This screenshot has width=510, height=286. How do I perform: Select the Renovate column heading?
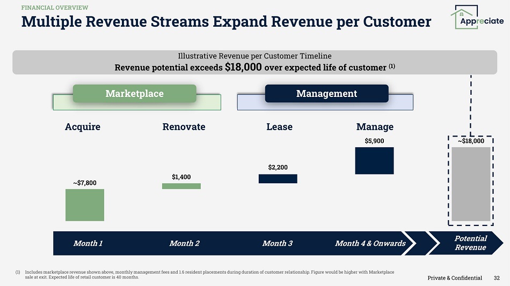click(x=184, y=127)
